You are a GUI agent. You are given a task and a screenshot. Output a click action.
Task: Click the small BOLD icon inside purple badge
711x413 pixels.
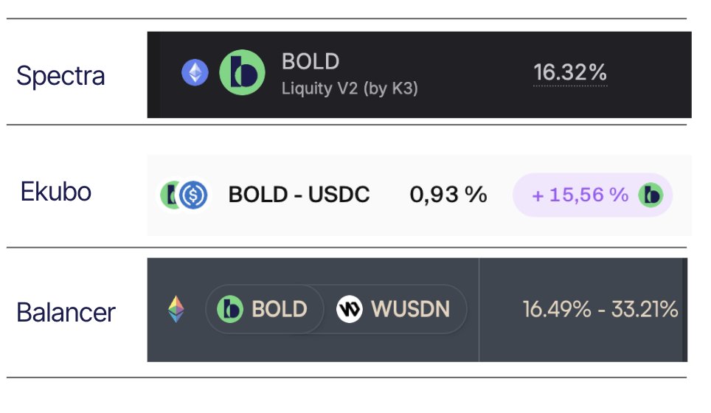[651, 195]
